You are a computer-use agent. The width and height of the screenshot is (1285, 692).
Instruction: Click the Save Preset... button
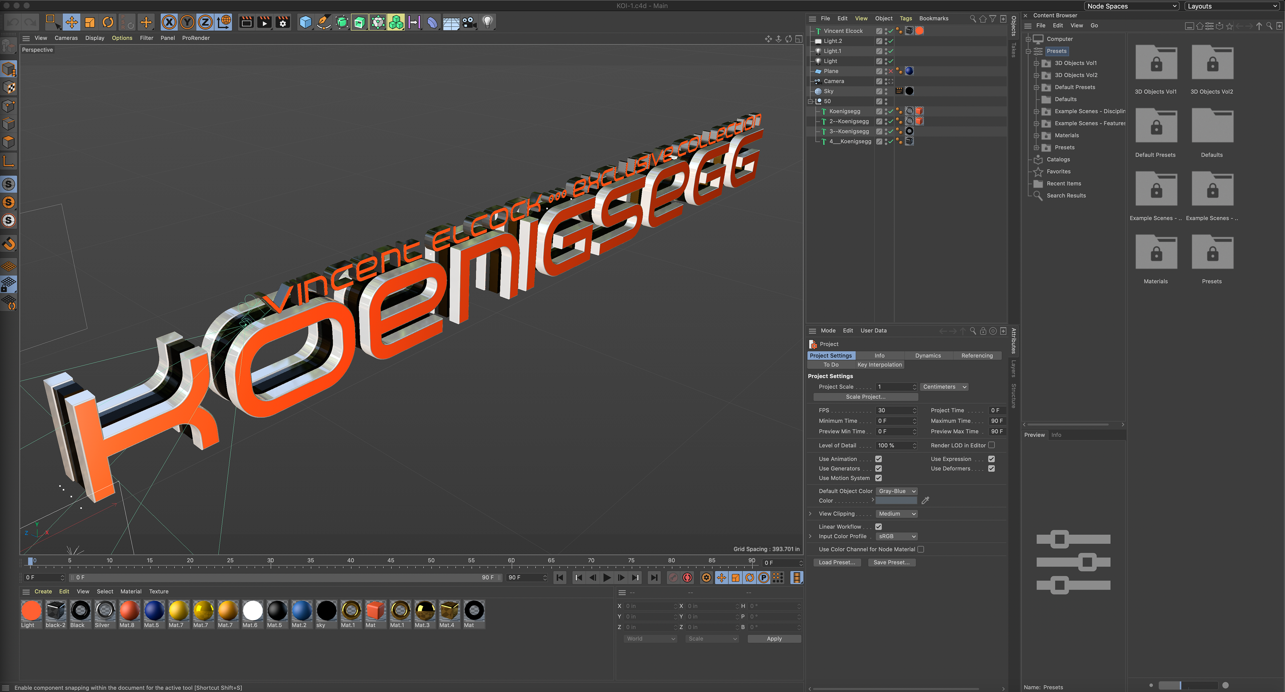(x=891, y=562)
